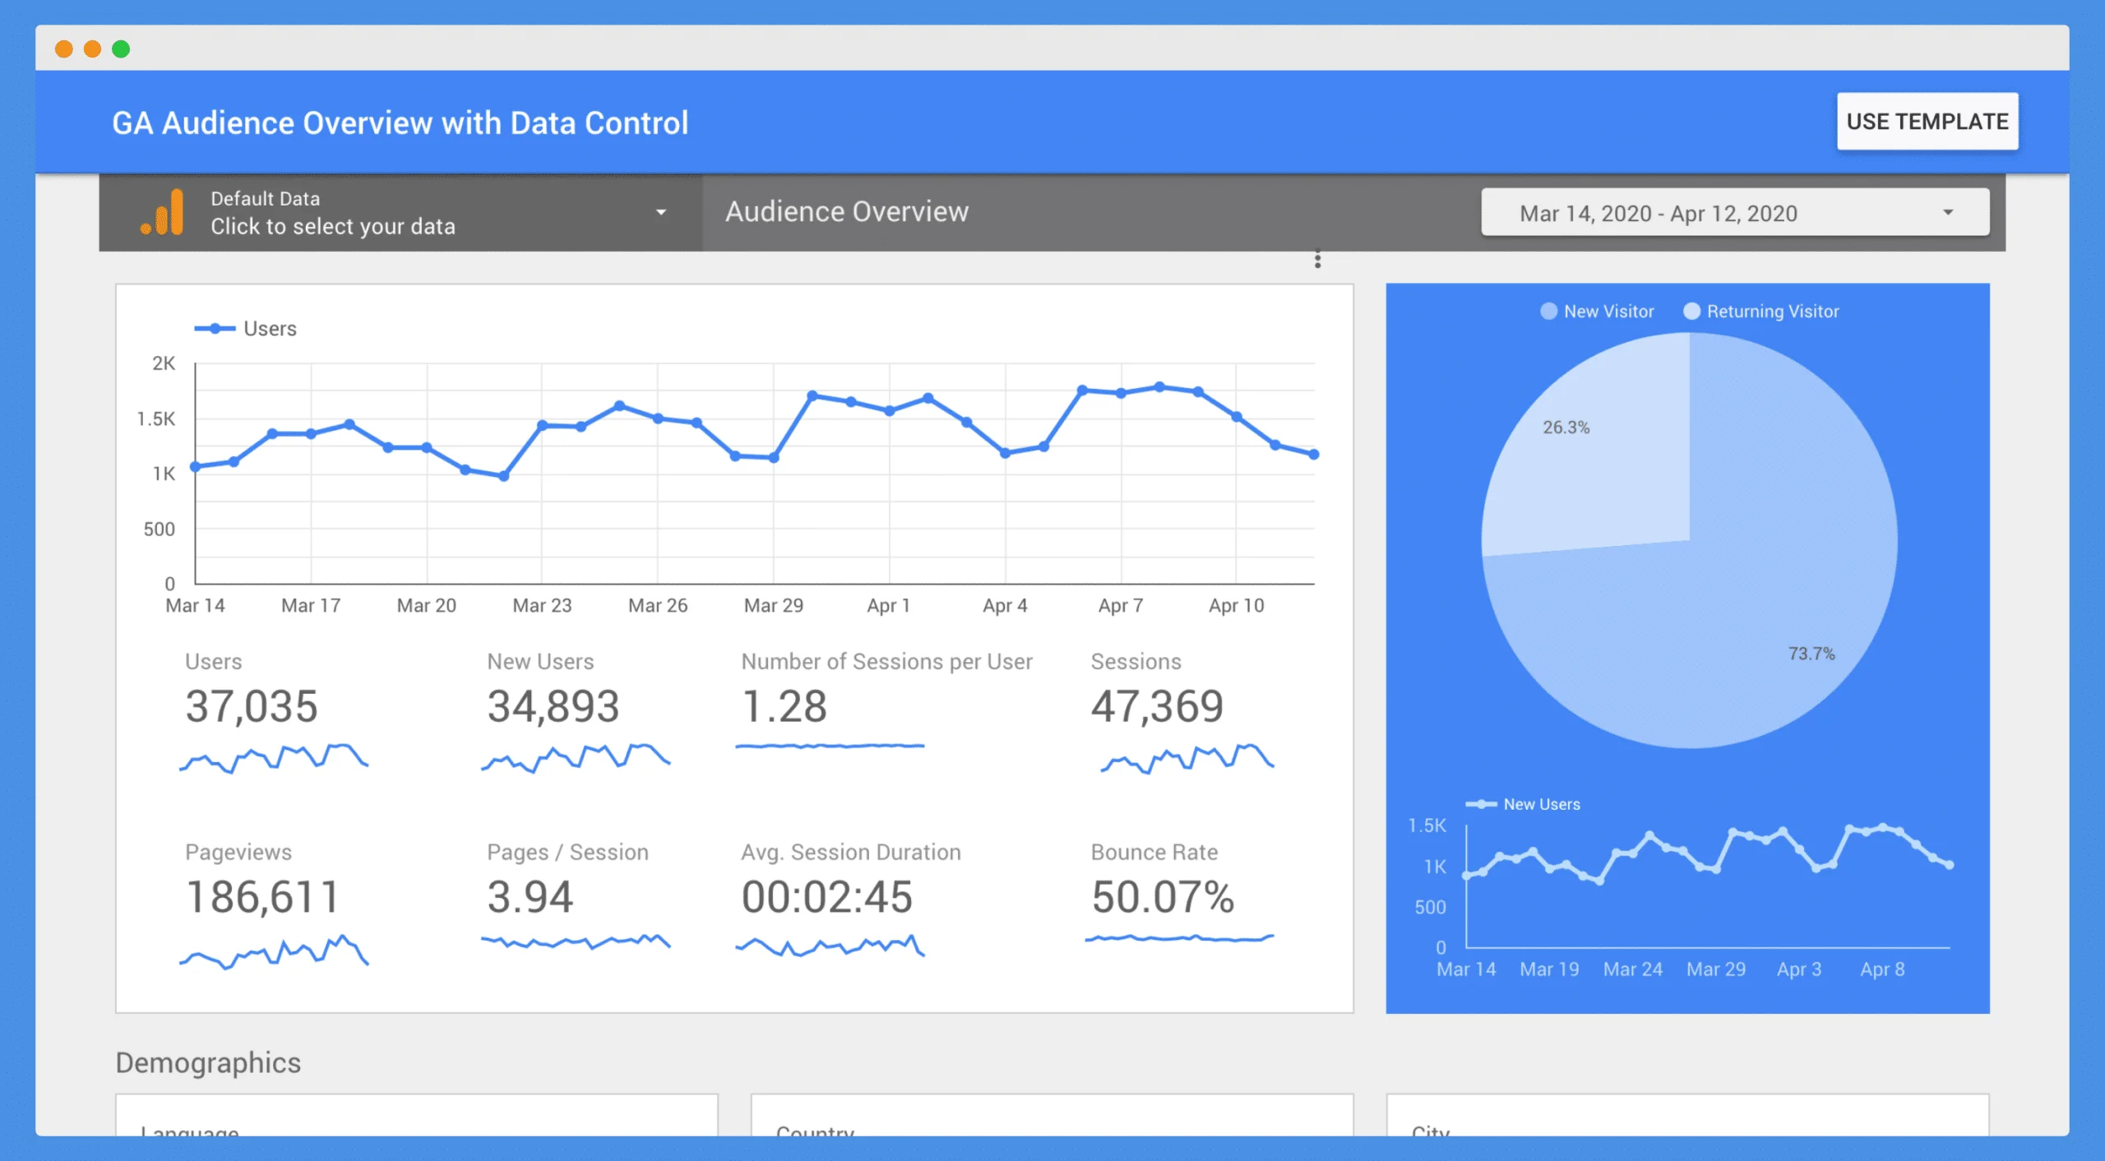Open the Mar 14, 2020 - Apr 12, 2020 date range picker
The image size is (2105, 1161).
point(1735,213)
